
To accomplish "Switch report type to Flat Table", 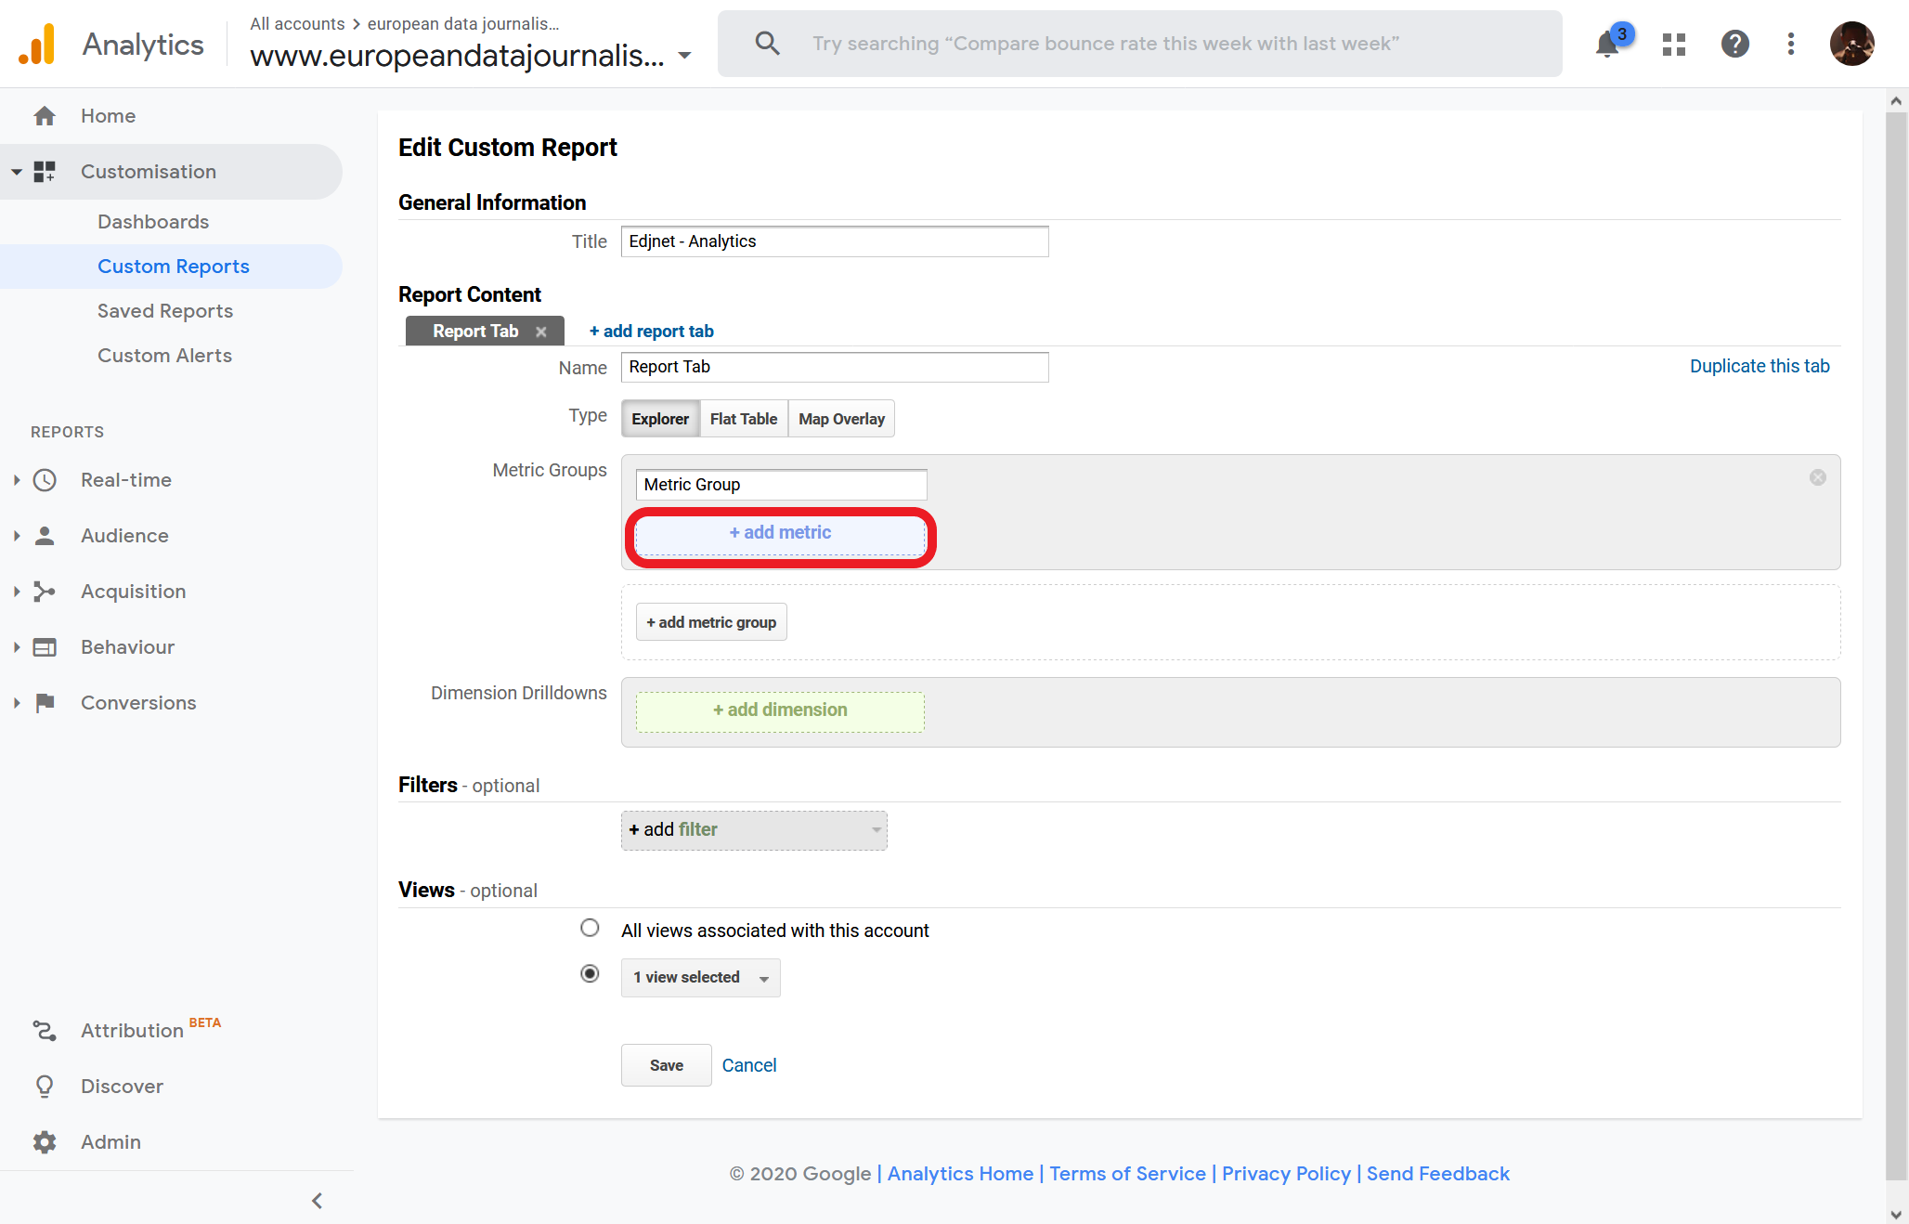I will point(744,419).
